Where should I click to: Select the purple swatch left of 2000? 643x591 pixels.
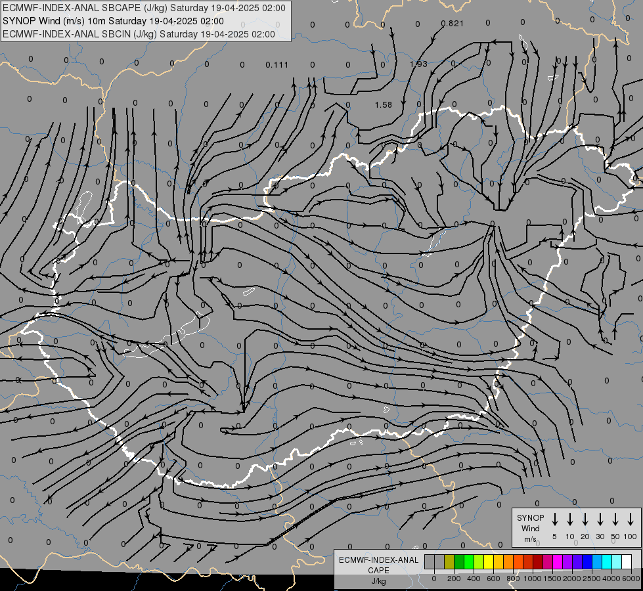coord(567,561)
